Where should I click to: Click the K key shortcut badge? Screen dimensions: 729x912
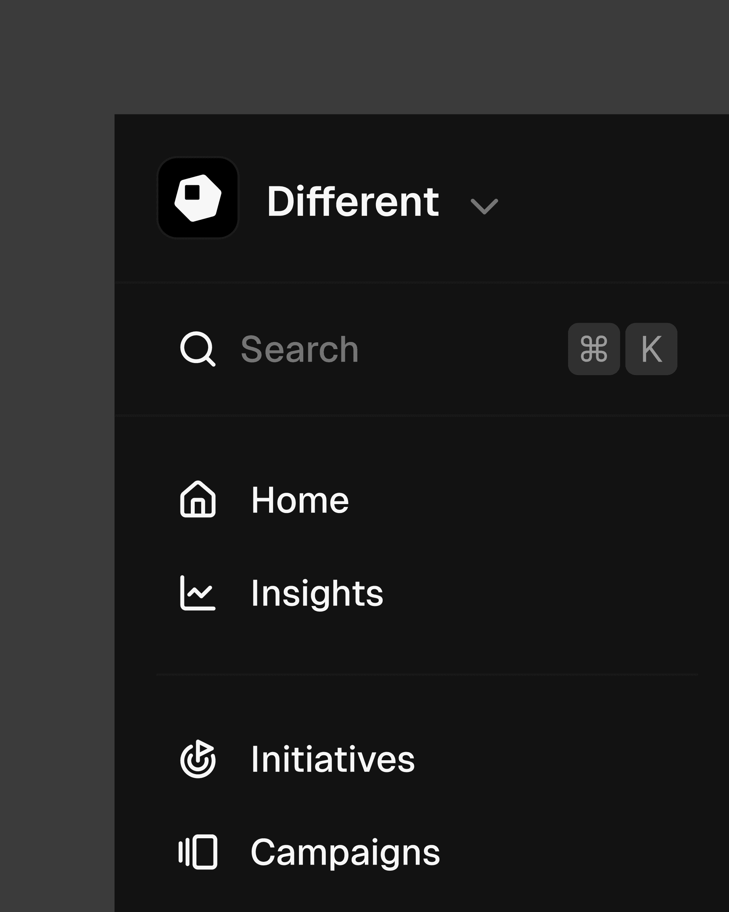(x=651, y=349)
